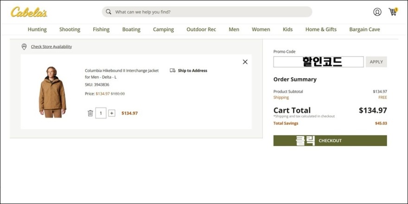This screenshot has width=408, height=204.
Task: Open the Boating menu
Action: pos(131,29)
